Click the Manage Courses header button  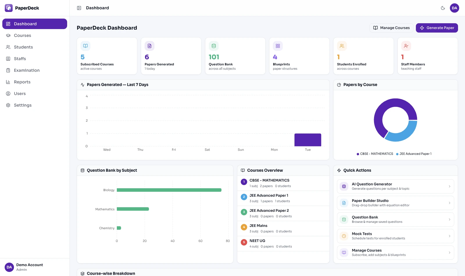(391, 28)
